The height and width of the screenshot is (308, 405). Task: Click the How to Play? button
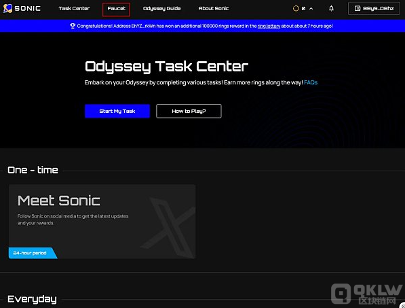tap(189, 111)
